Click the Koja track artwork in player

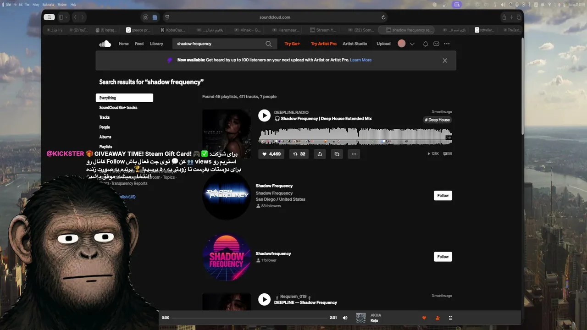tap(361, 318)
